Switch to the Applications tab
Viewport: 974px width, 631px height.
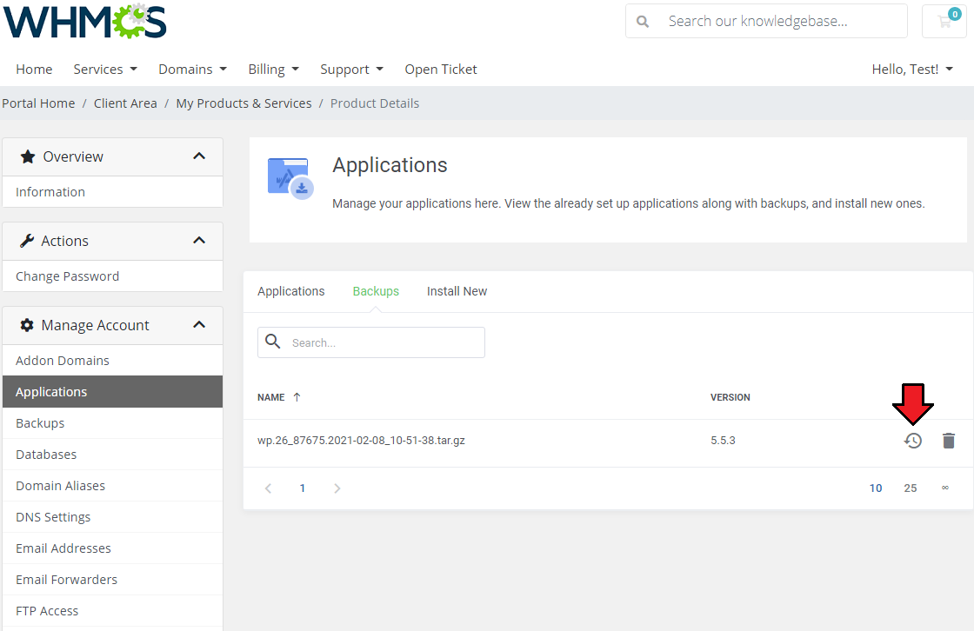[x=290, y=291]
